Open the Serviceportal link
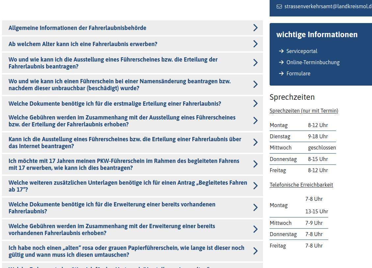 (302, 51)
